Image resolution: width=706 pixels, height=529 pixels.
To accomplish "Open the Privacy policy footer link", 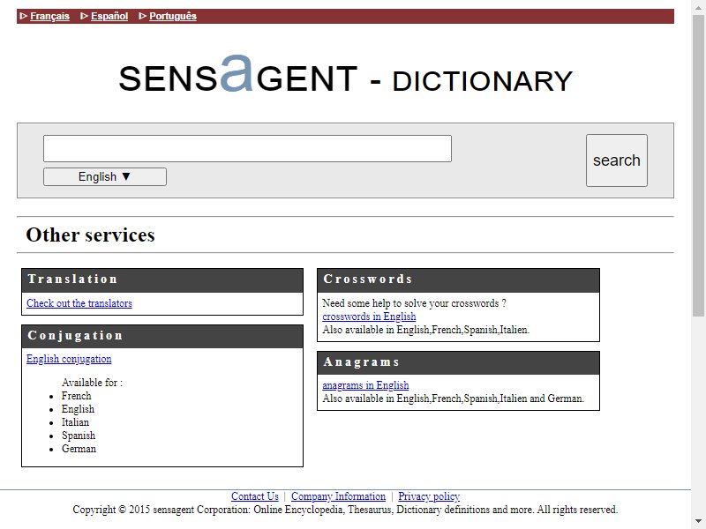I will (429, 496).
